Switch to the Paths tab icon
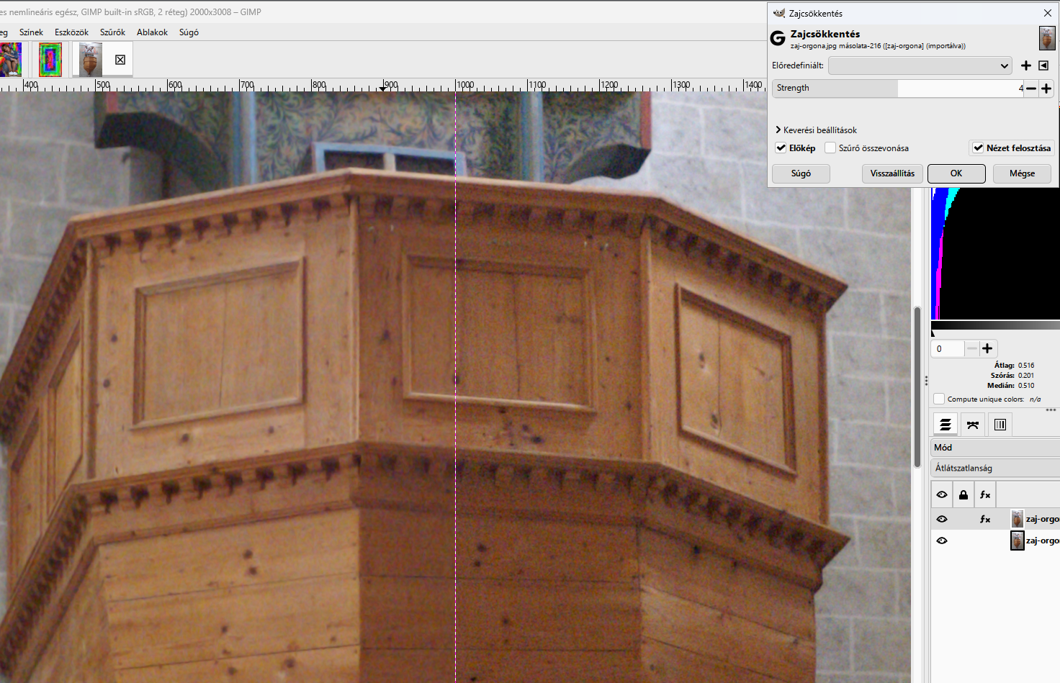 973,425
